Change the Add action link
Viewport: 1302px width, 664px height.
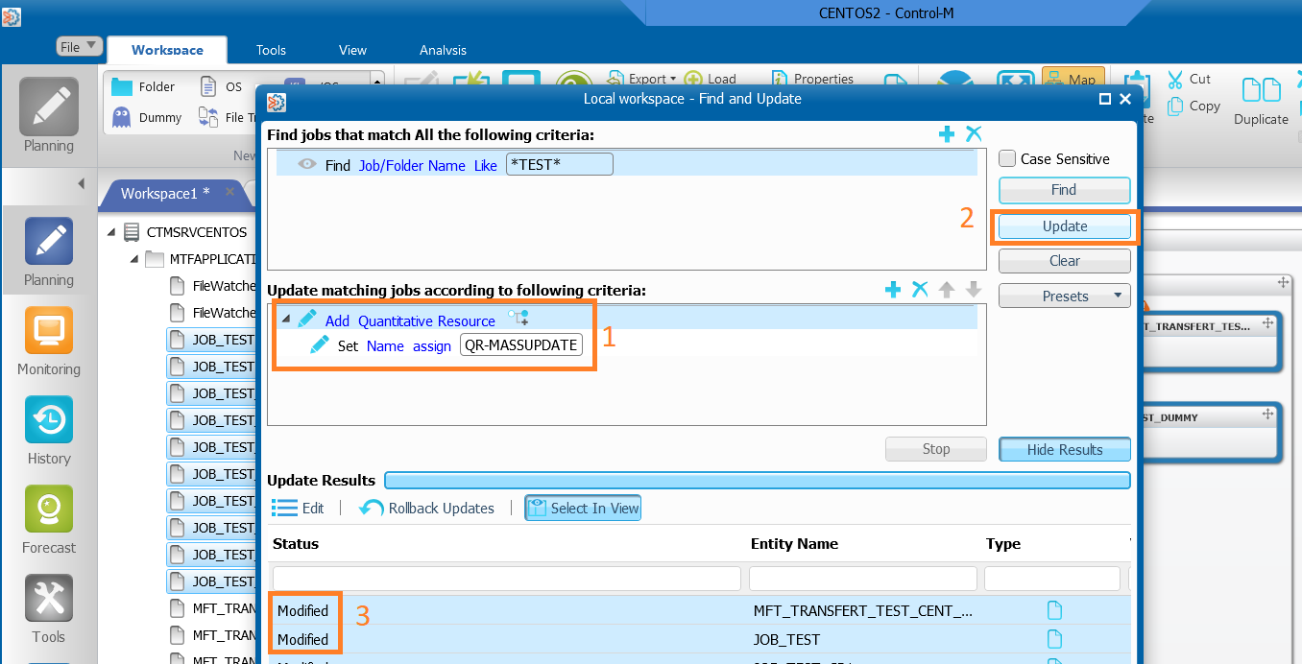(337, 320)
